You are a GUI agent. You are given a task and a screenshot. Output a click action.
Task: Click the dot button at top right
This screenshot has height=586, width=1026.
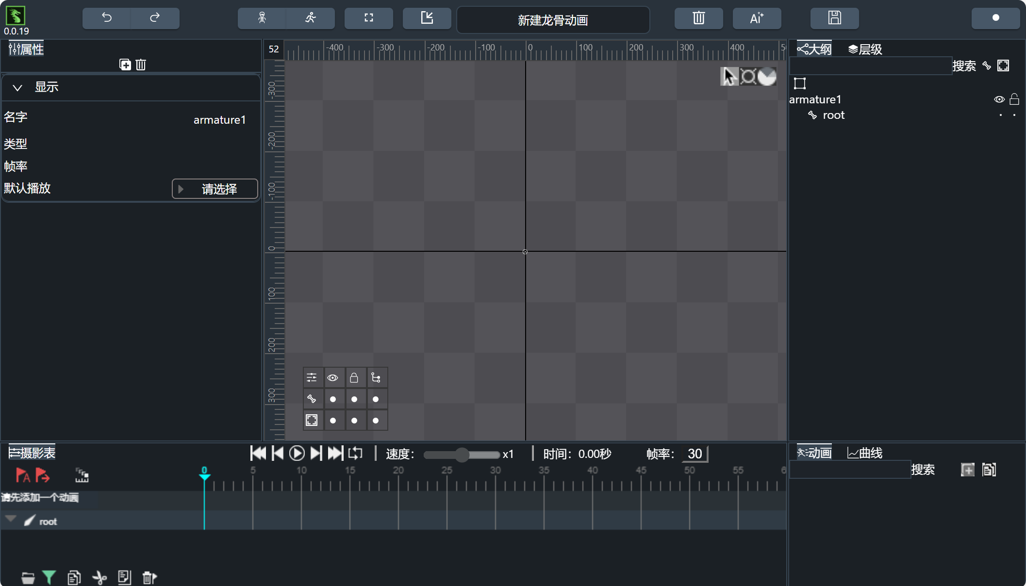[996, 18]
